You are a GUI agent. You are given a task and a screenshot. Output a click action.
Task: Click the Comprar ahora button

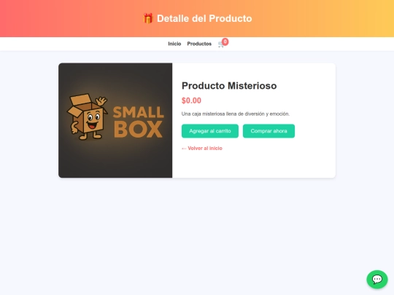click(x=269, y=131)
